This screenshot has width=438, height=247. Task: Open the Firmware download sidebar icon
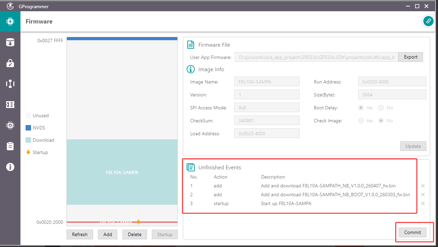[10, 21]
